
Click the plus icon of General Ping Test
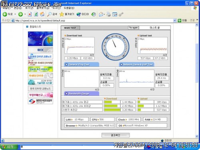(66, 64)
